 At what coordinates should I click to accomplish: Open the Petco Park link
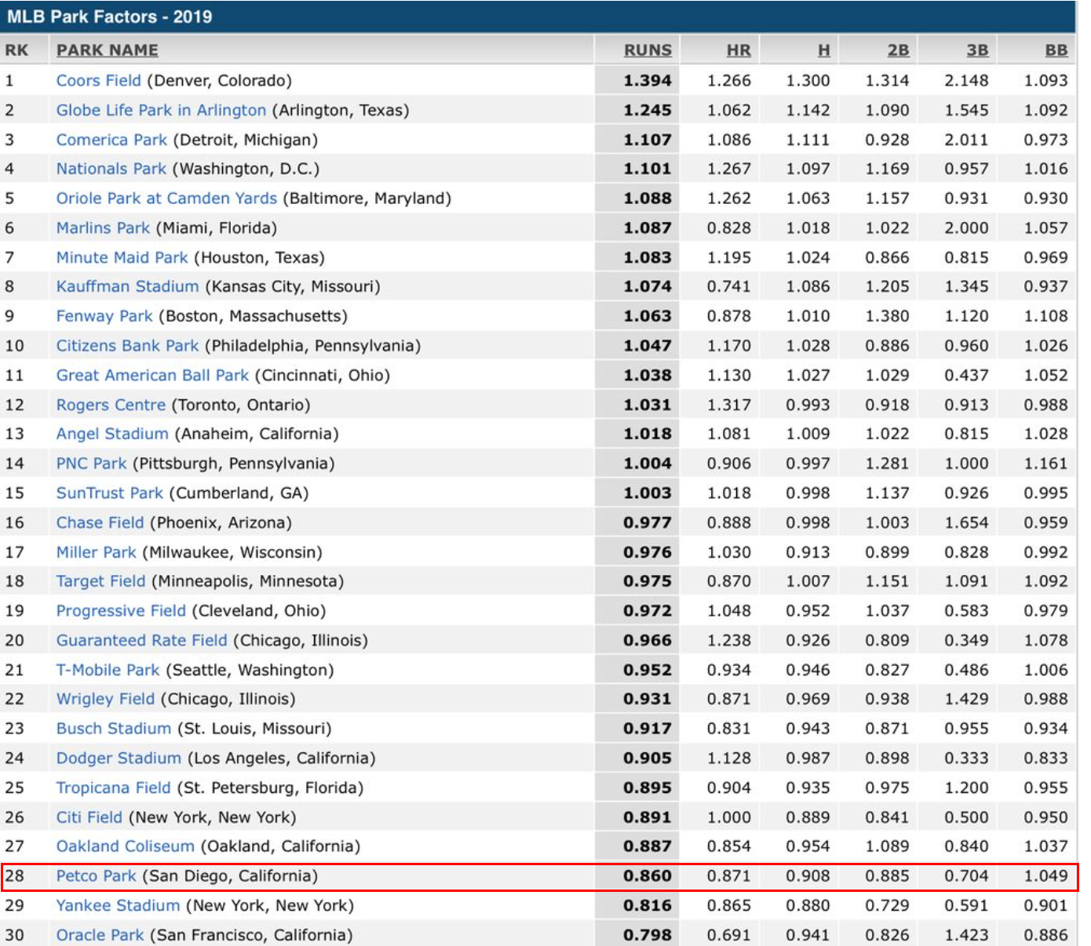tap(96, 876)
